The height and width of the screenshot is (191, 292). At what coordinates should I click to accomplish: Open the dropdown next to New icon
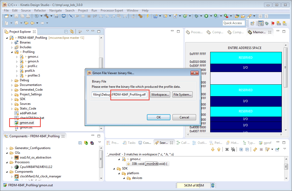click(x=11, y=16)
